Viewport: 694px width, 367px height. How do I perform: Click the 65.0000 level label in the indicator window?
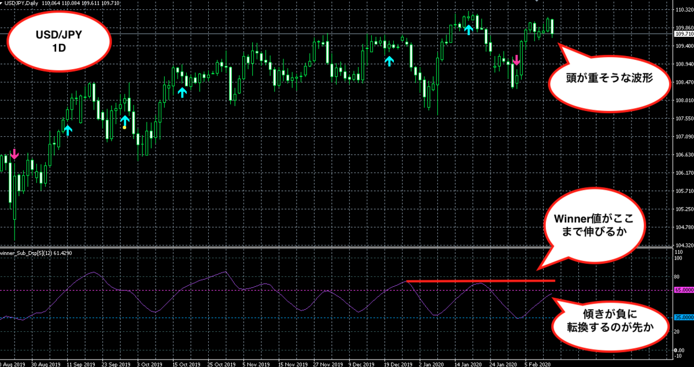click(684, 290)
